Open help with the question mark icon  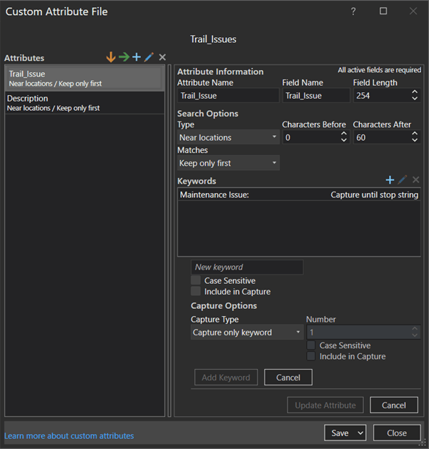pos(353,11)
